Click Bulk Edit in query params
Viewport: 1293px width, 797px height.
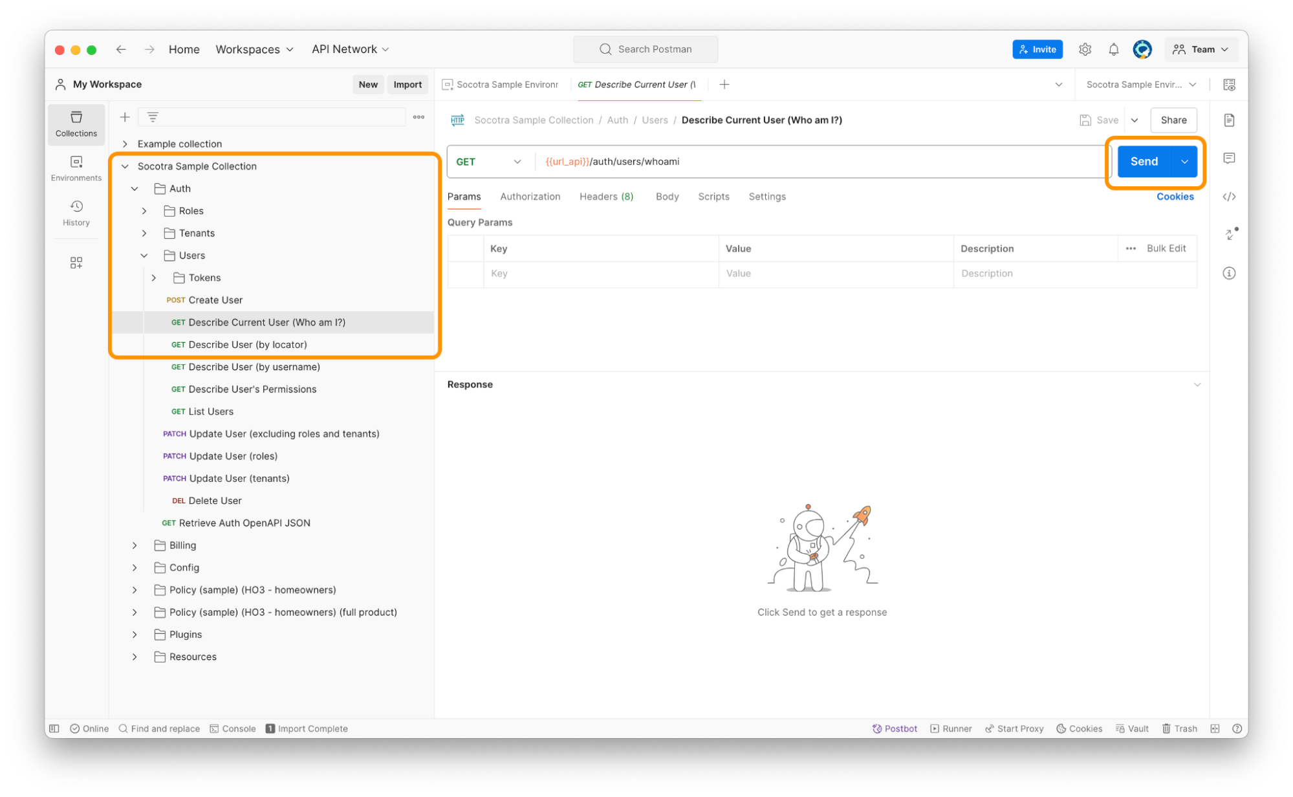pos(1166,248)
